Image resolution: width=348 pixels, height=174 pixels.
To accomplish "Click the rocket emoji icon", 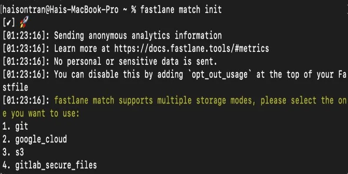I will (24, 22).
